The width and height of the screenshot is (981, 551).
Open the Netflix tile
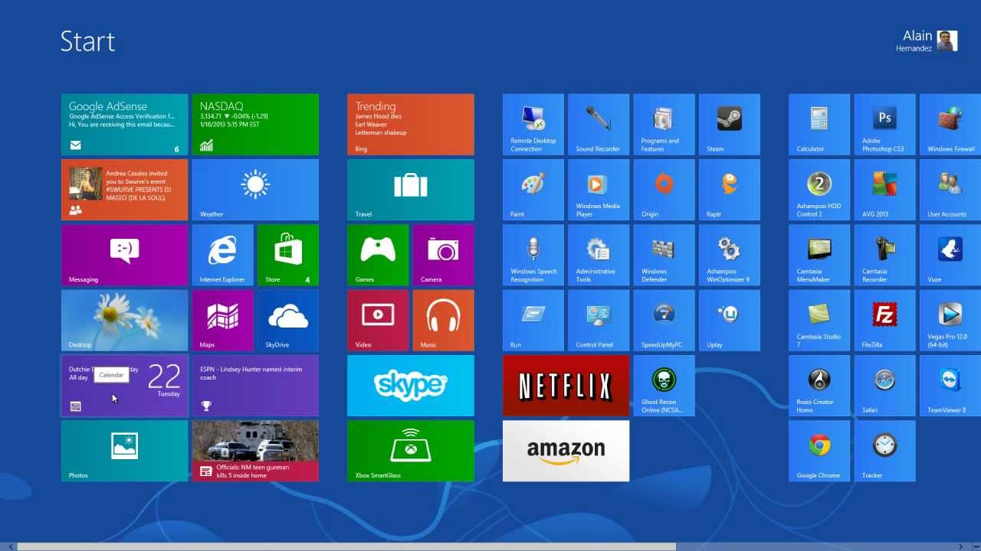tap(566, 386)
